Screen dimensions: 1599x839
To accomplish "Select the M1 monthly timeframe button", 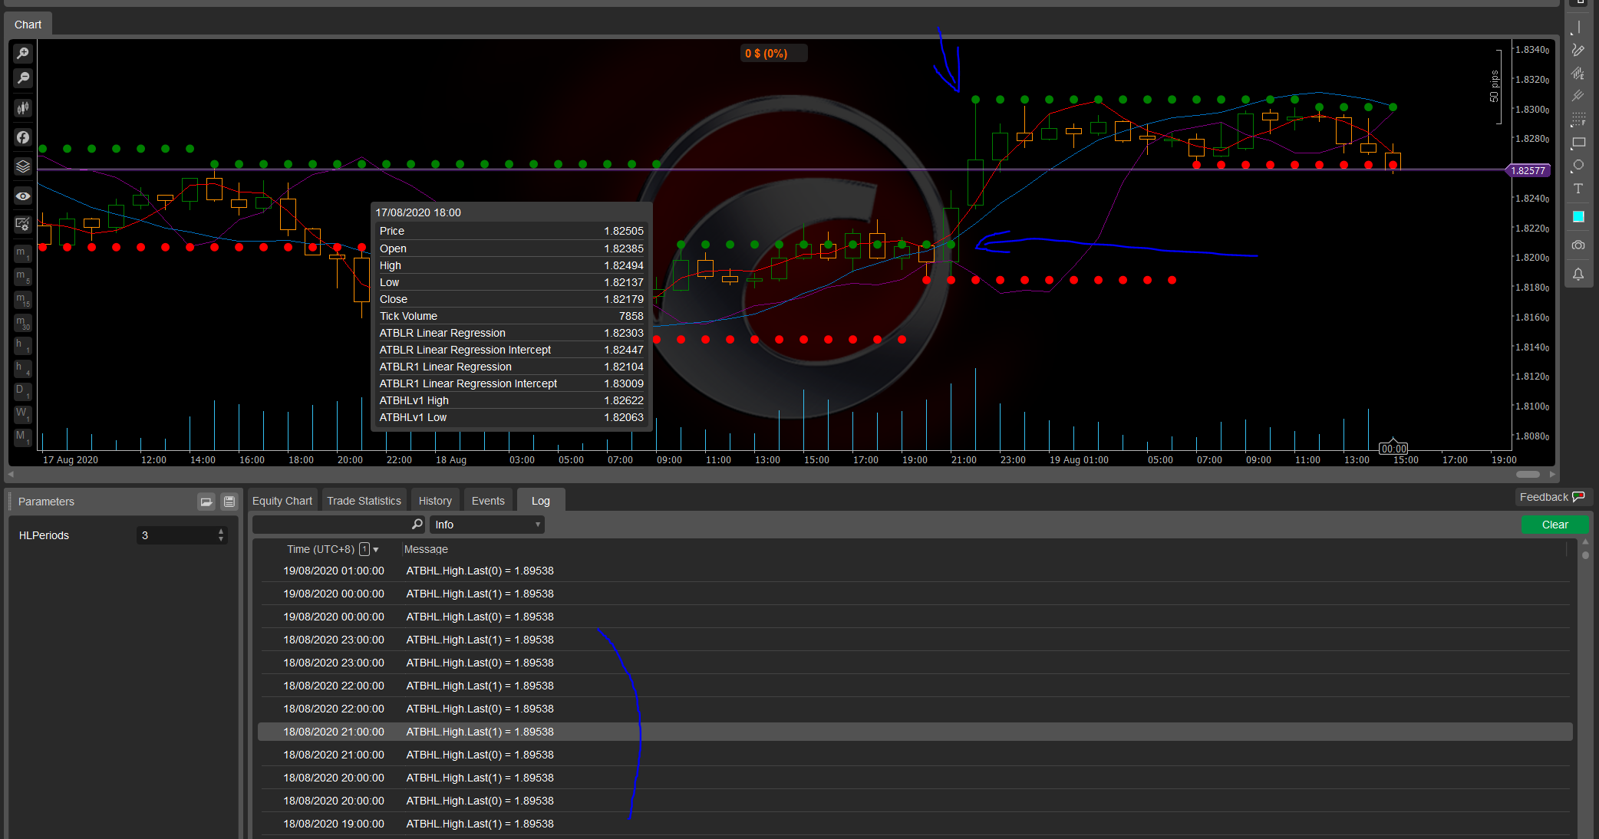I will click(x=23, y=437).
